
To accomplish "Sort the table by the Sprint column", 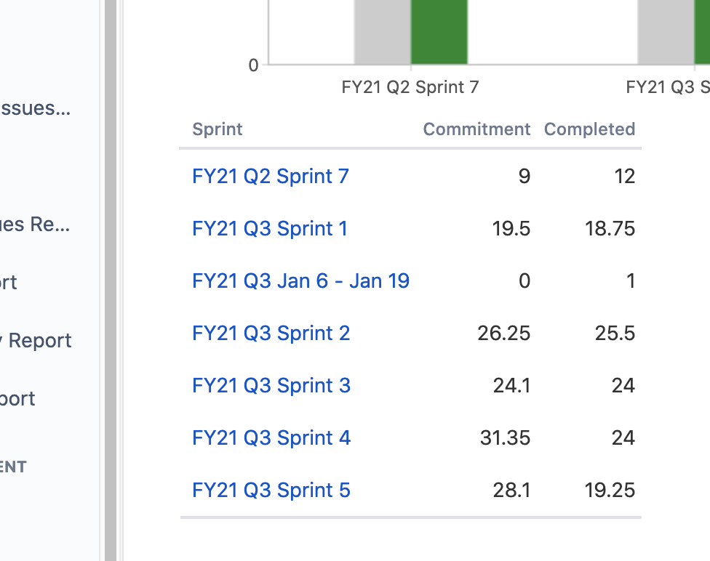I will (x=217, y=129).
